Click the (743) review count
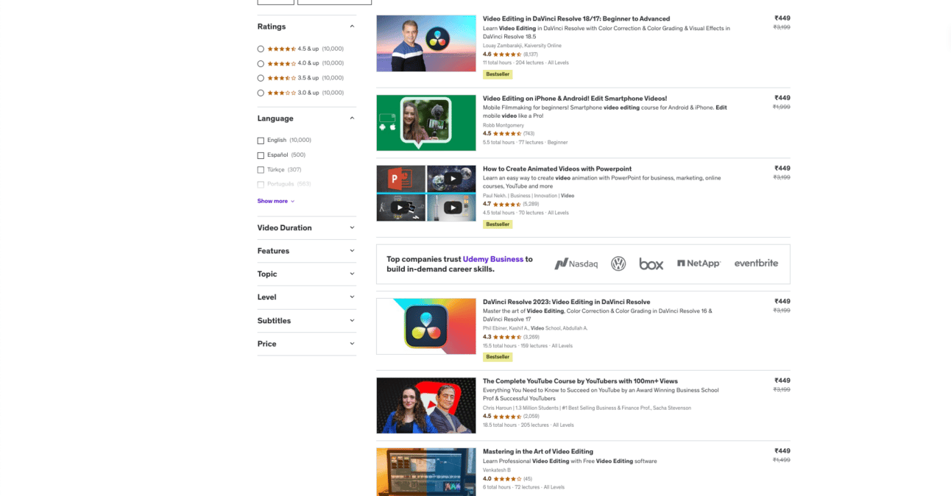This screenshot has width=951, height=496. (528, 134)
